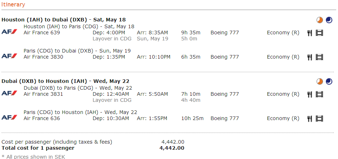Click Air France logo beside flight 636

pyautogui.click(x=9, y=118)
